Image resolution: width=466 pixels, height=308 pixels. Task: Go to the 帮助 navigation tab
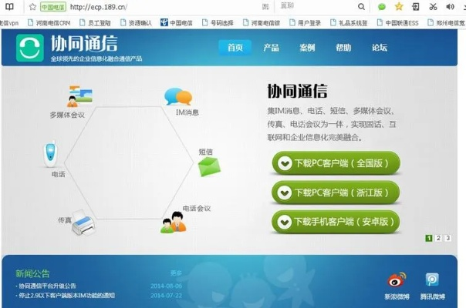[343, 48]
